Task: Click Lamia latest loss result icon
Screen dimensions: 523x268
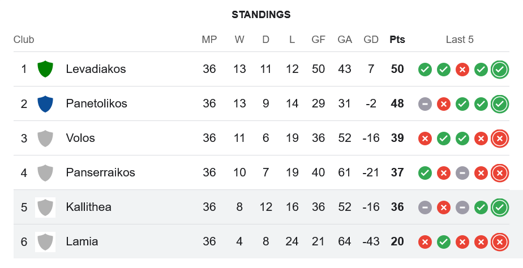Action: click(x=499, y=242)
